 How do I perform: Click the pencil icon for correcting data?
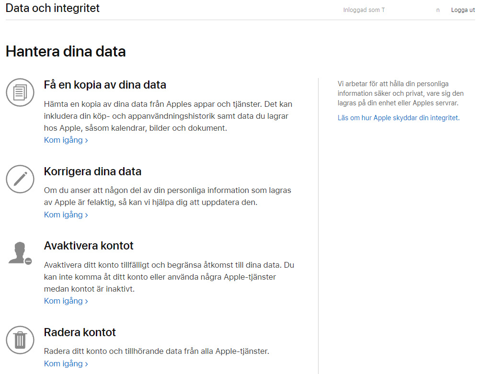pyautogui.click(x=20, y=179)
